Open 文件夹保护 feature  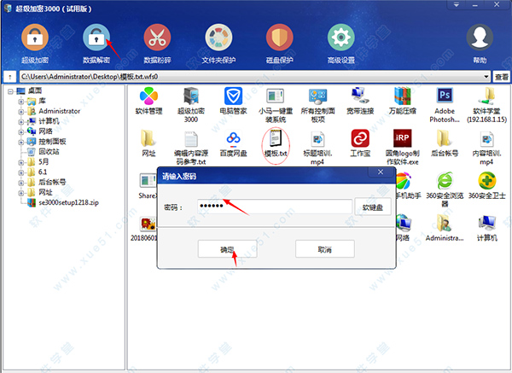coord(219,39)
